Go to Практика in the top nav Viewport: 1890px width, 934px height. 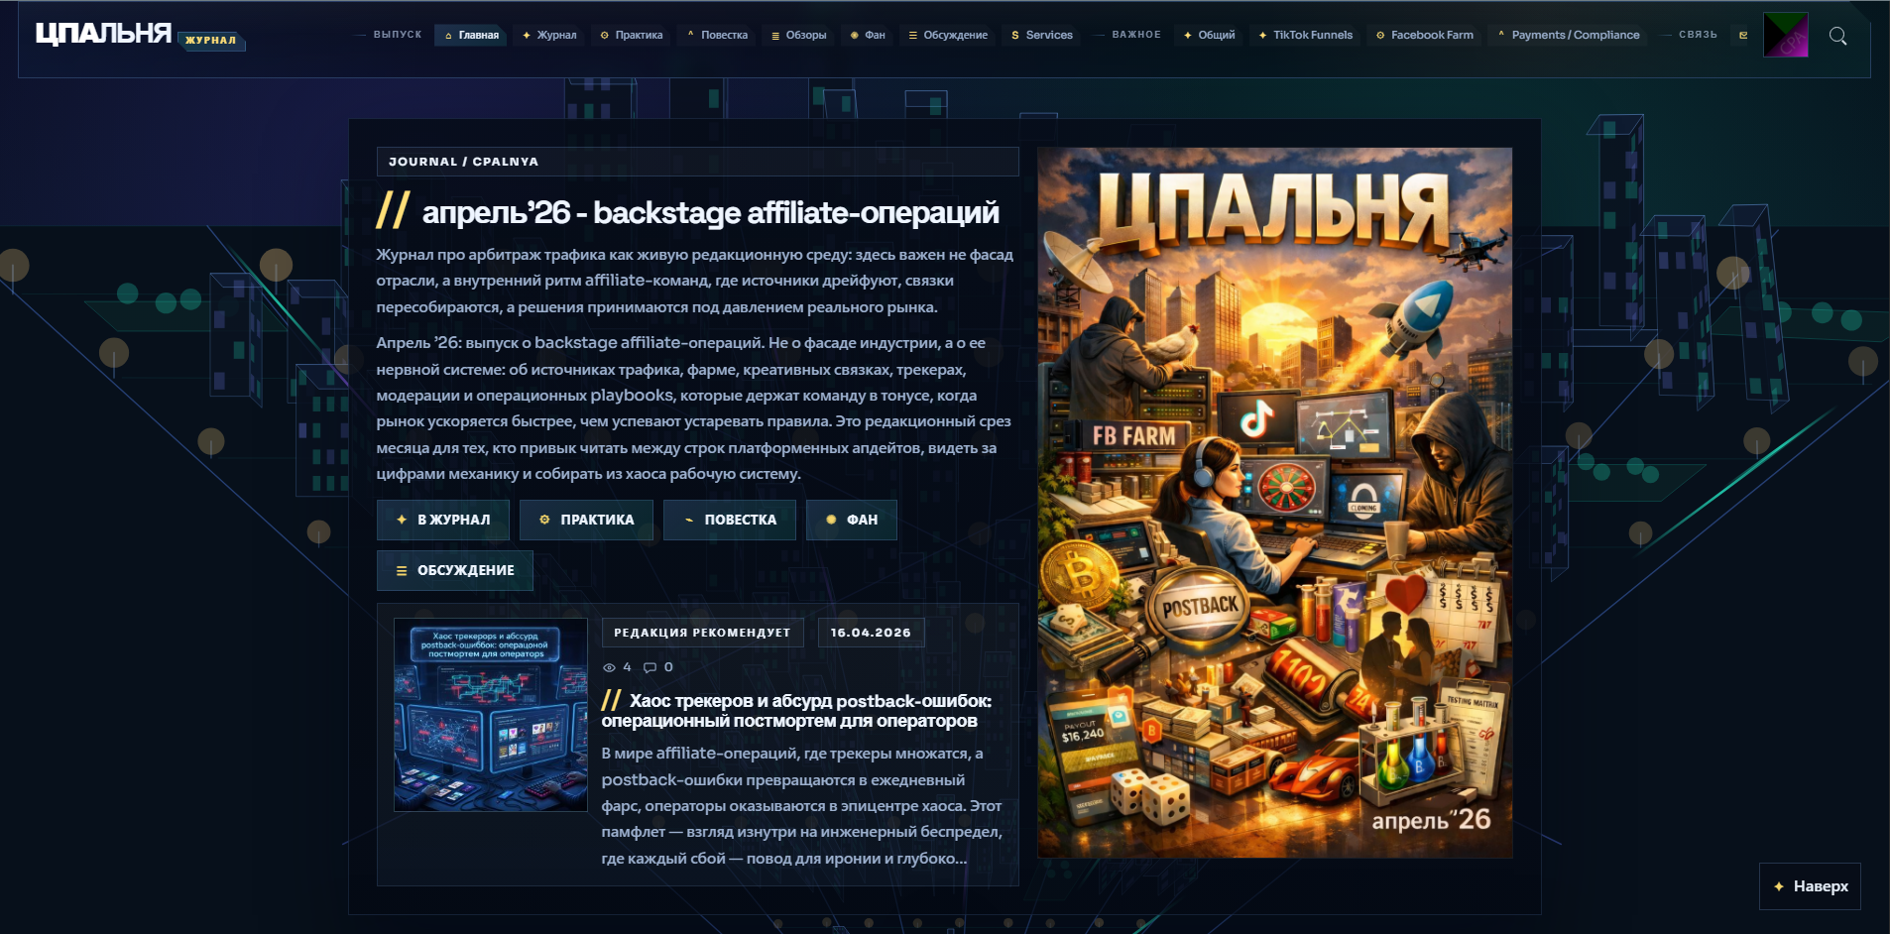[x=632, y=35]
